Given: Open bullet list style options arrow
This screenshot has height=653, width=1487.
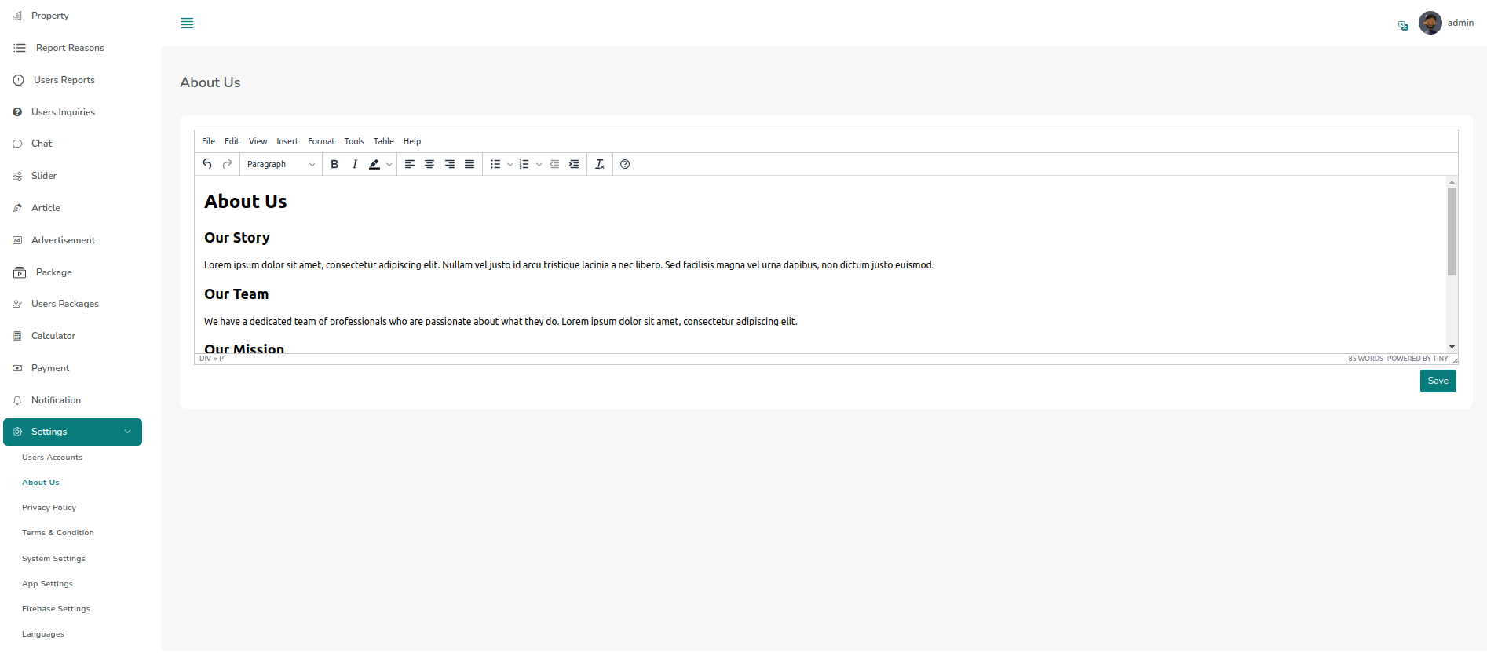Looking at the screenshot, I should pos(510,164).
